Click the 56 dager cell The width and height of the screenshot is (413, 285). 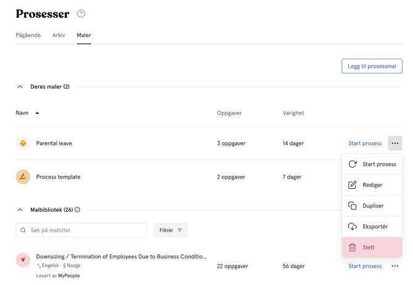coord(293,266)
